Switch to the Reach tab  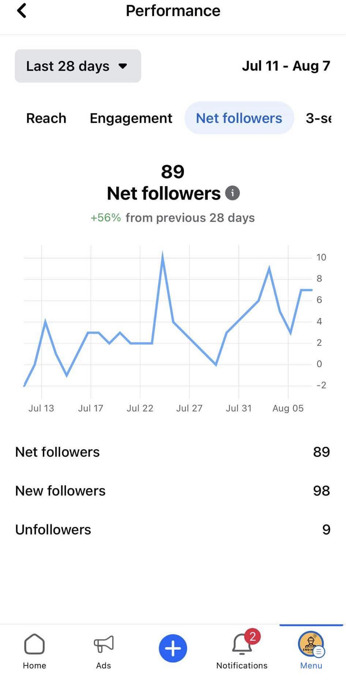point(46,118)
